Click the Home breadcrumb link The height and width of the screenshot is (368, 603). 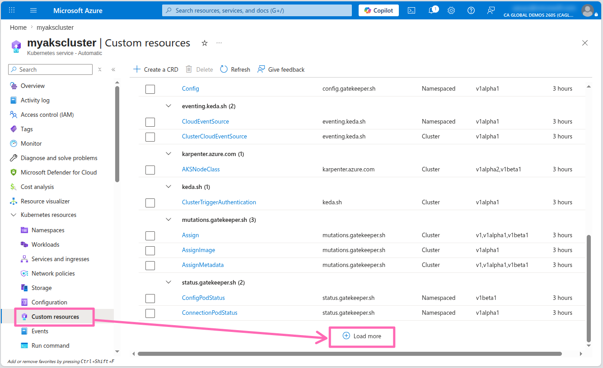tap(19, 28)
